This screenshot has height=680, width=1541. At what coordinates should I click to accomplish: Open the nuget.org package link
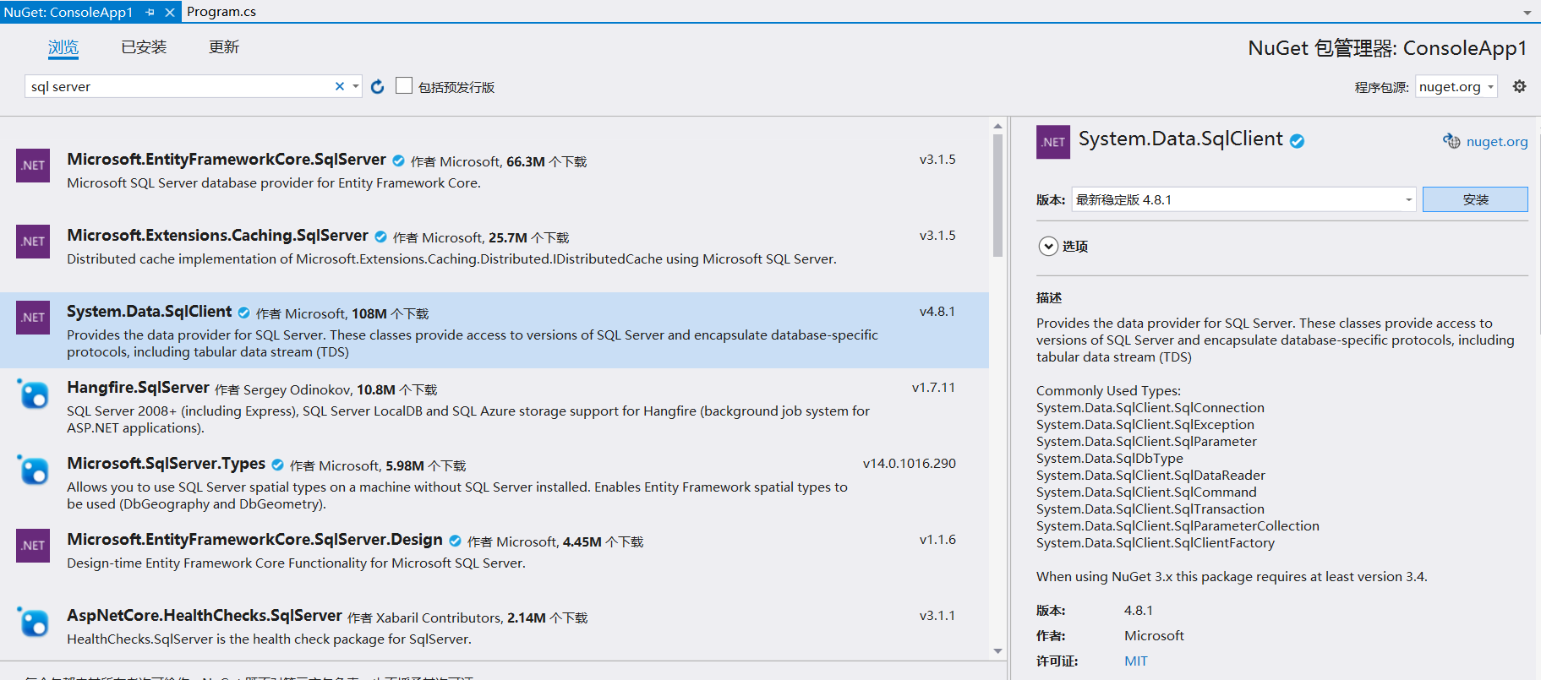[x=1497, y=141]
